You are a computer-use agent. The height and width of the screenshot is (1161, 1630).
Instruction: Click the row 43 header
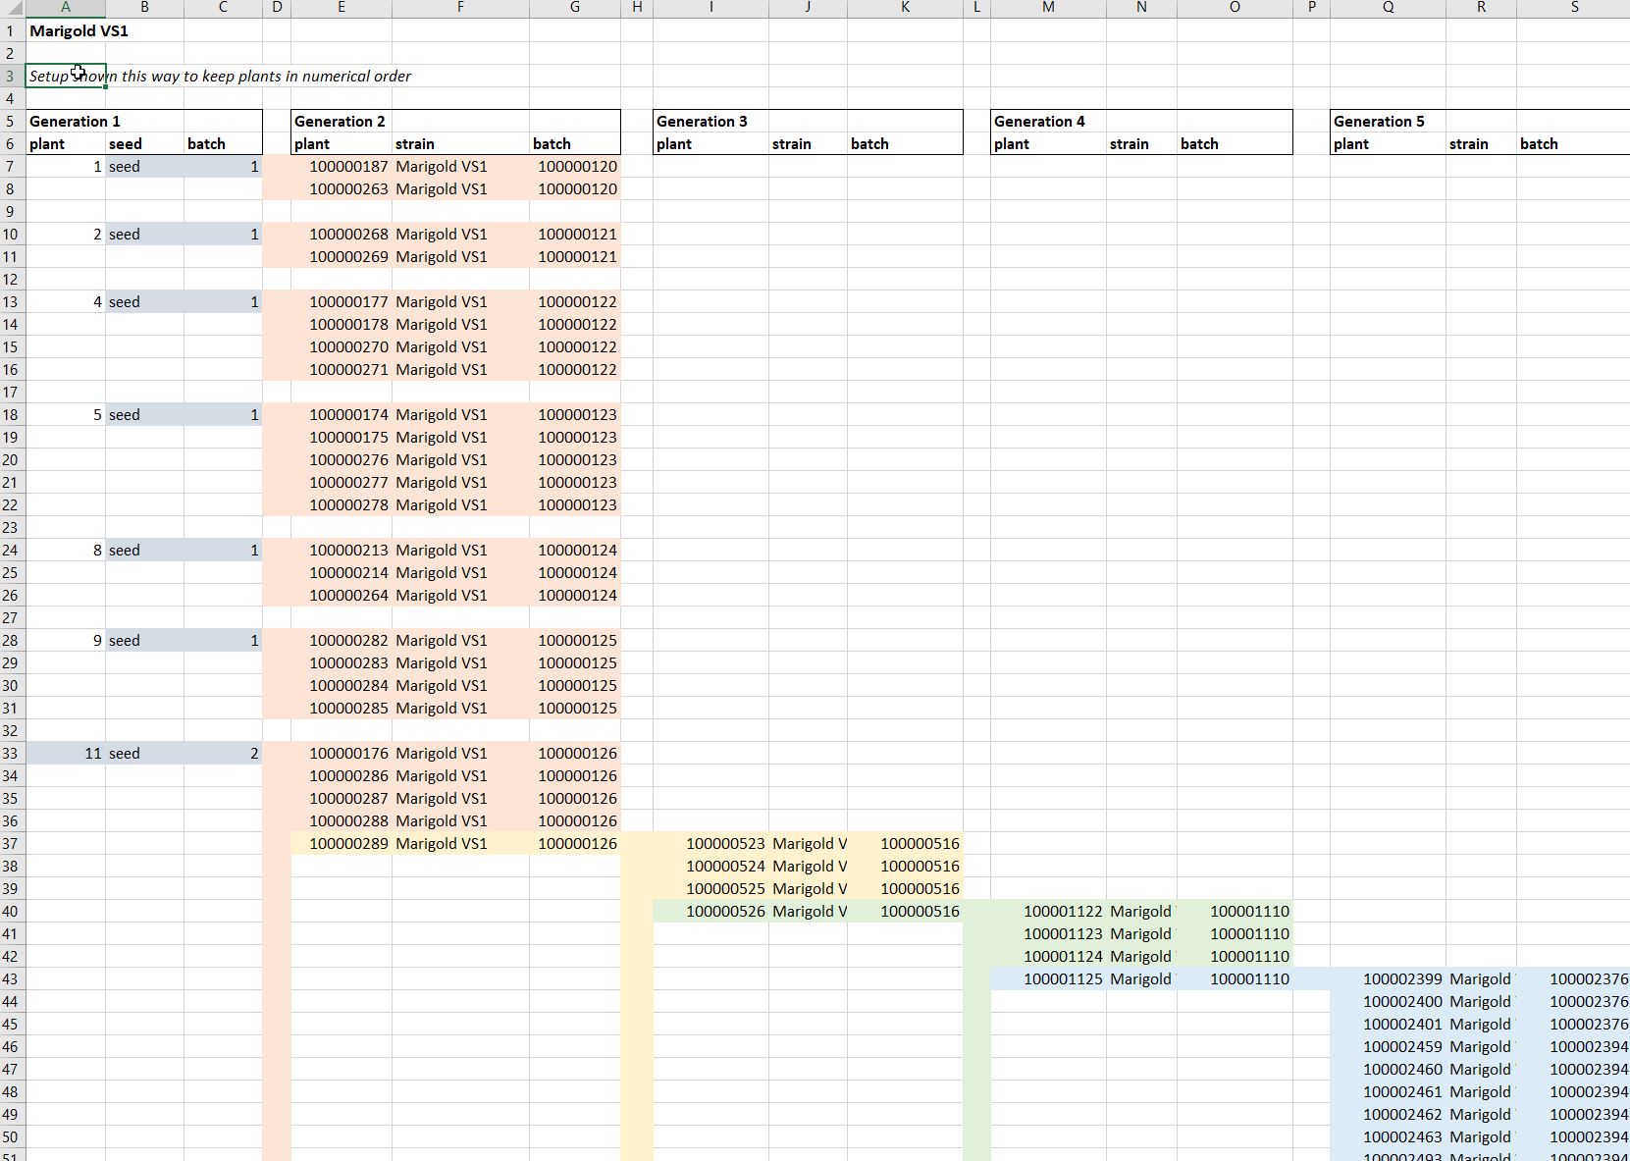pos(11,979)
